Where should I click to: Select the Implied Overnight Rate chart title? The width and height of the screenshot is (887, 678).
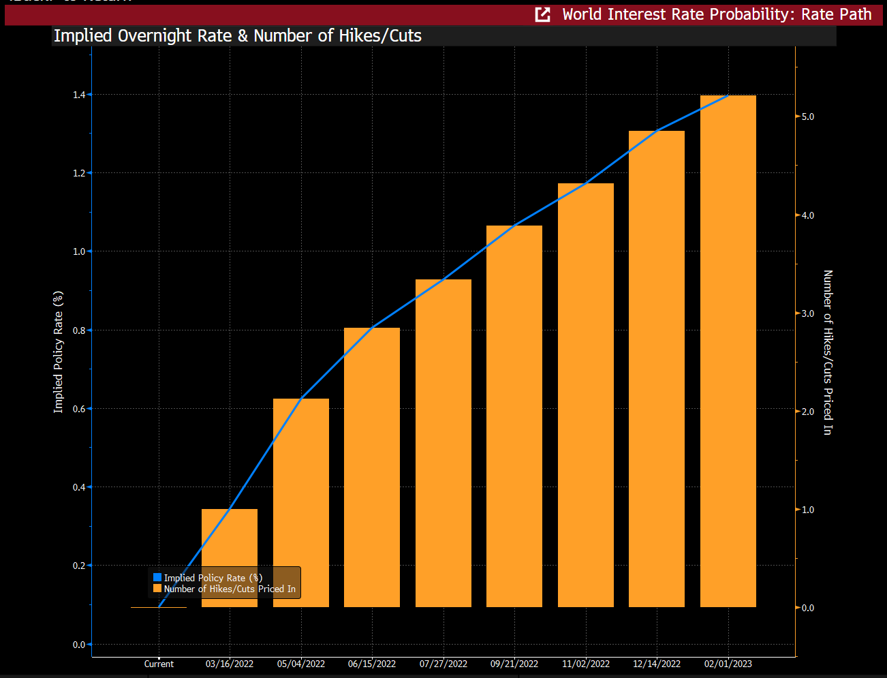tap(238, 36)
